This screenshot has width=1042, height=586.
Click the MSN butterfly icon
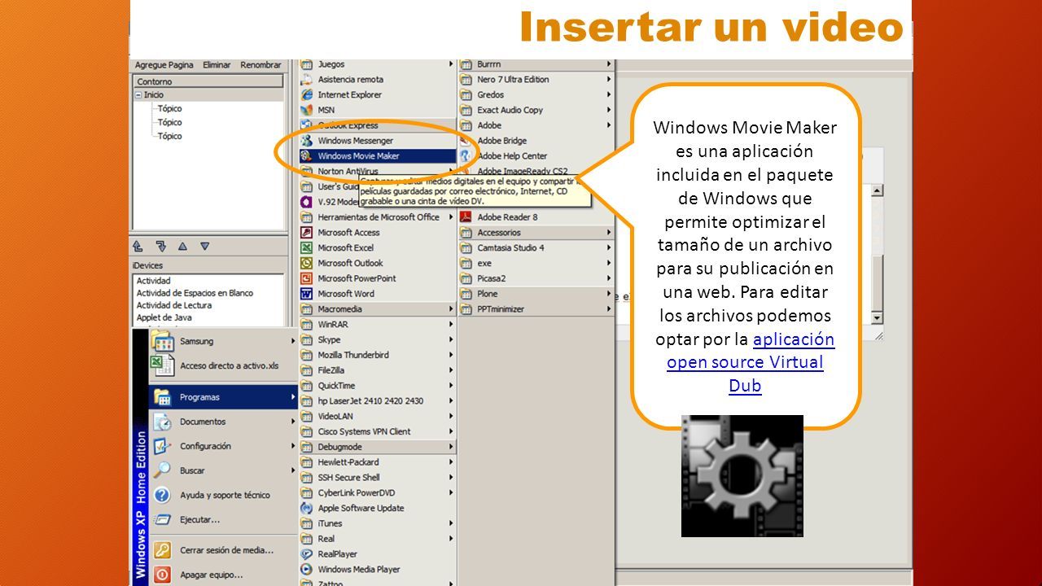[307, 110]
